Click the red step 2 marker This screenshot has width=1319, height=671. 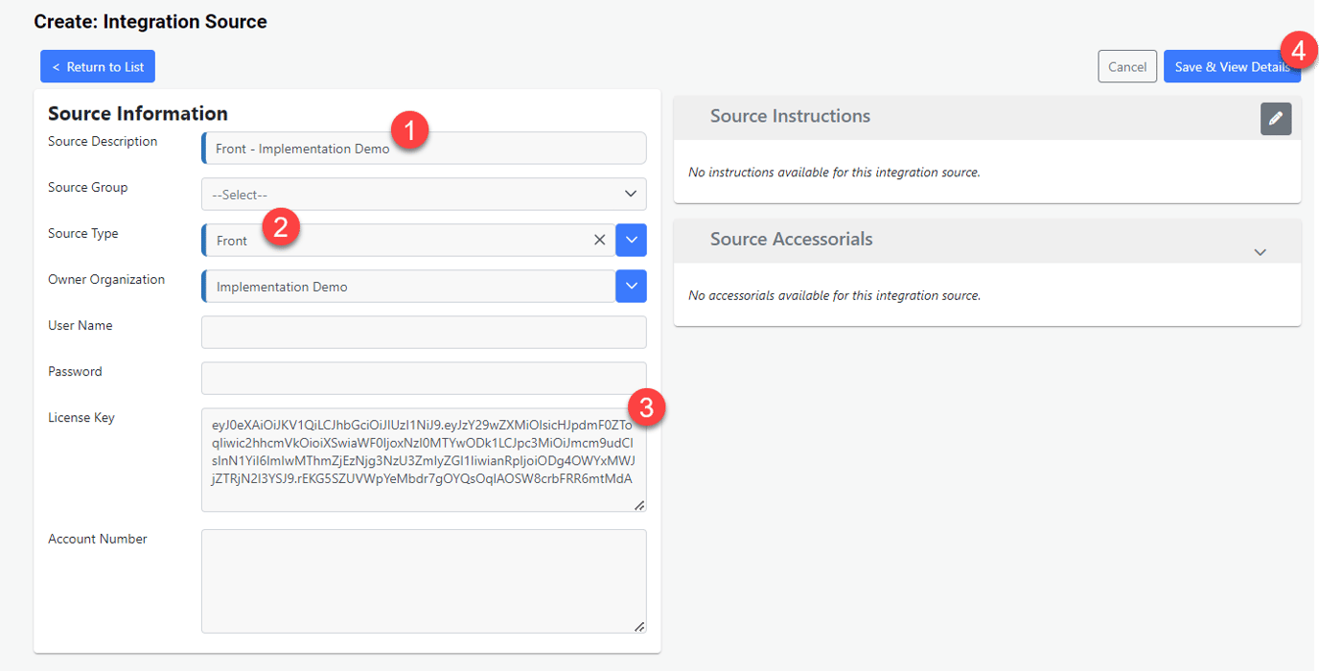coord(281,227)
